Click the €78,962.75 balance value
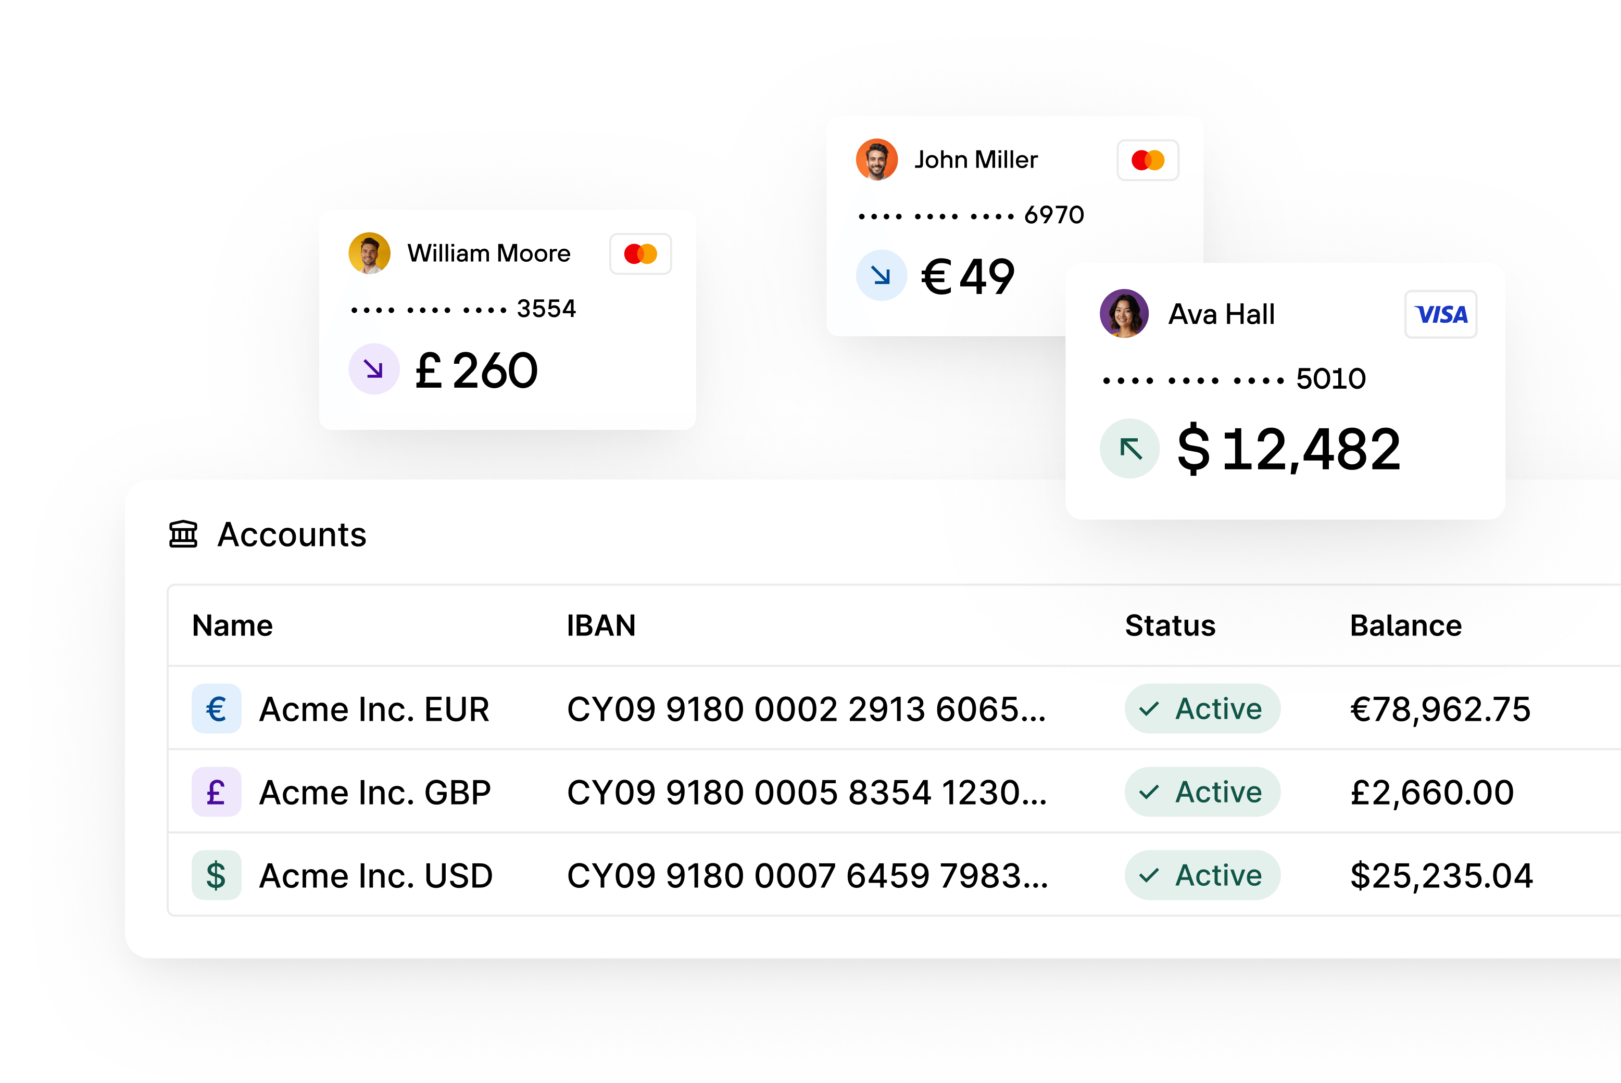 1440,709
